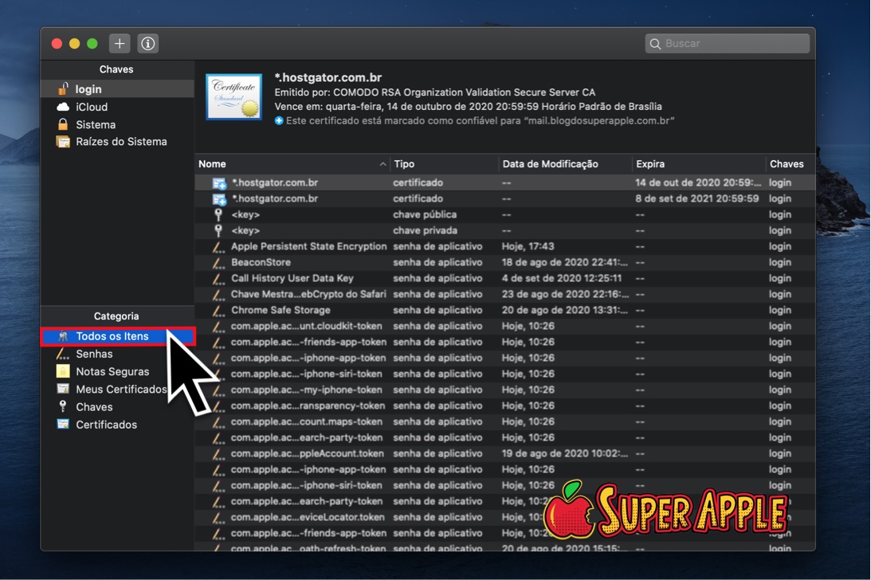Open Raízes do Sistema keychain

coord(120,142)
